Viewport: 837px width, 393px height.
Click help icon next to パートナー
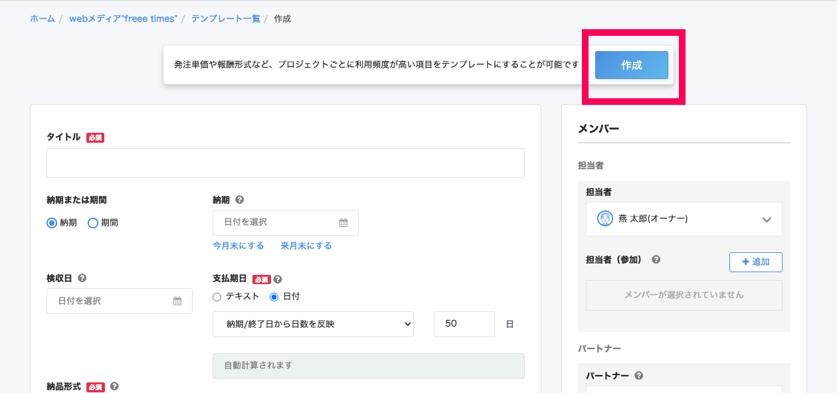click(x=638, y=376)
